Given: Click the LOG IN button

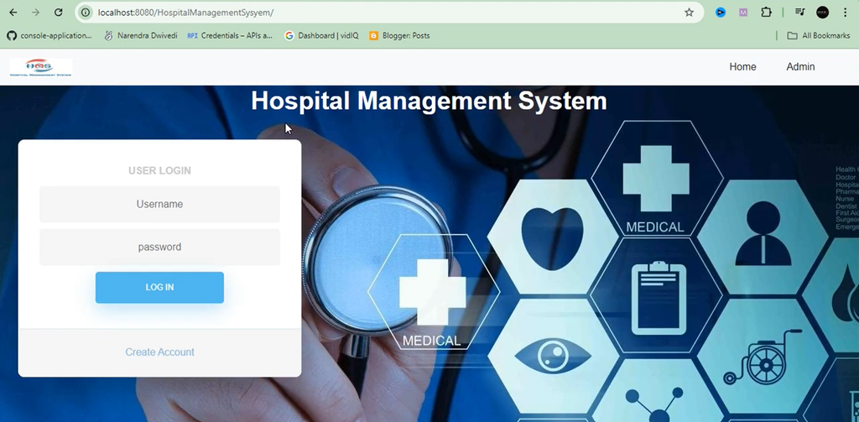Looking at the screenshot, I should coord(159,287).
